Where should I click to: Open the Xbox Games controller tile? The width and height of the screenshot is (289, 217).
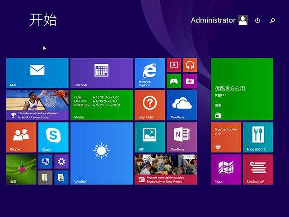[x=174, y=81]
